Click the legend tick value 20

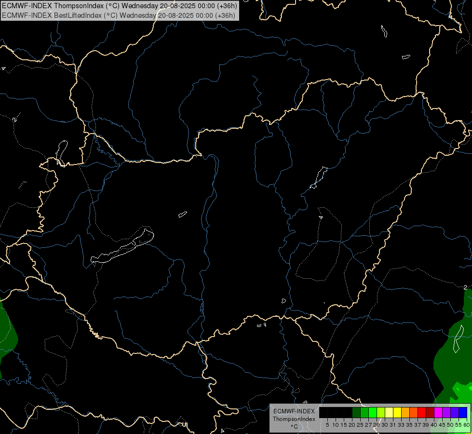[x=352, y=425]
